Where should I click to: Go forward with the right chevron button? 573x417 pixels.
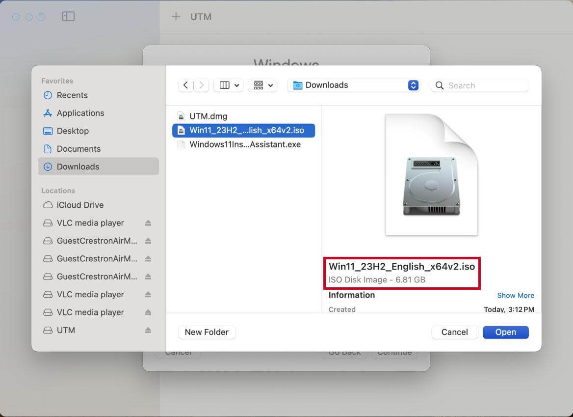click(201, 85)
